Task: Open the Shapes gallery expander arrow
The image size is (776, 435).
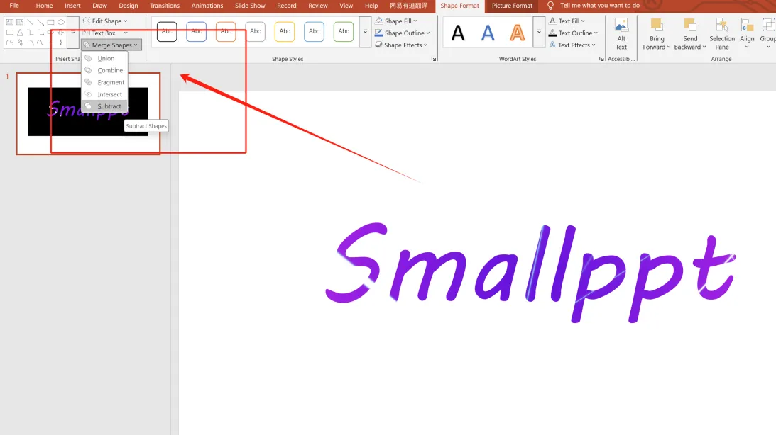Action: coord(73,33)
